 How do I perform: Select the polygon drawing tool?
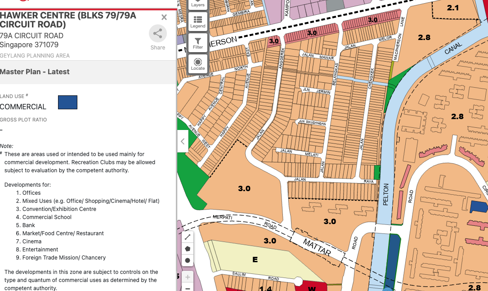[x=188, y=248]
